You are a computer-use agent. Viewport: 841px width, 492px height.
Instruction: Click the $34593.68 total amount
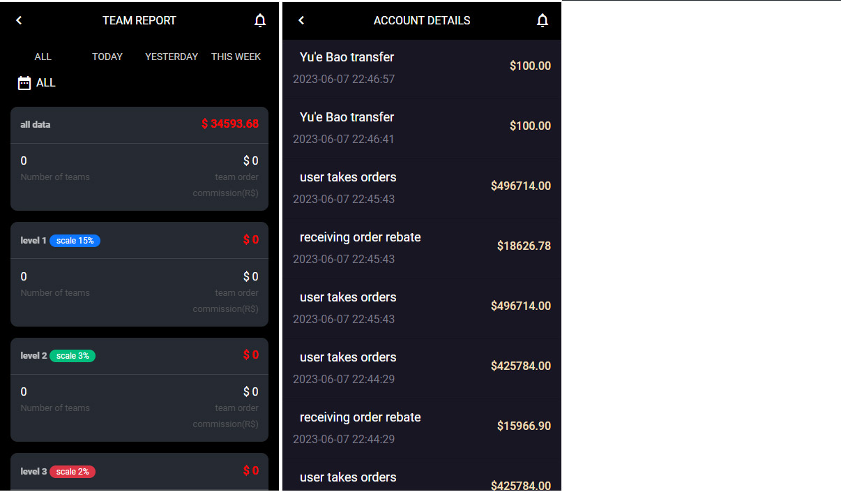point(229,124)
